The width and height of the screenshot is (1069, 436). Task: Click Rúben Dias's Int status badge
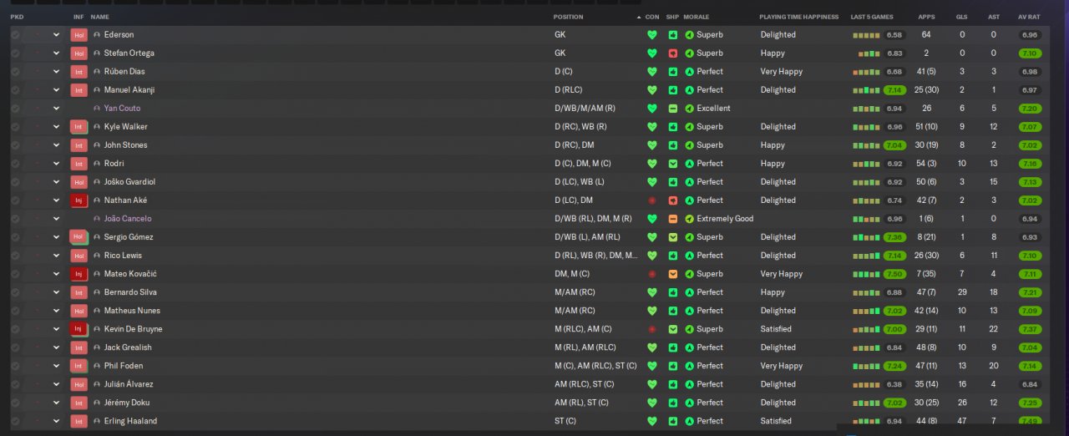(79, 72)
